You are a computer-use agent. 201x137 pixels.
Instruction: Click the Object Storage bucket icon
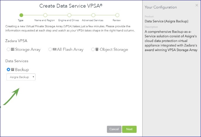97,50
